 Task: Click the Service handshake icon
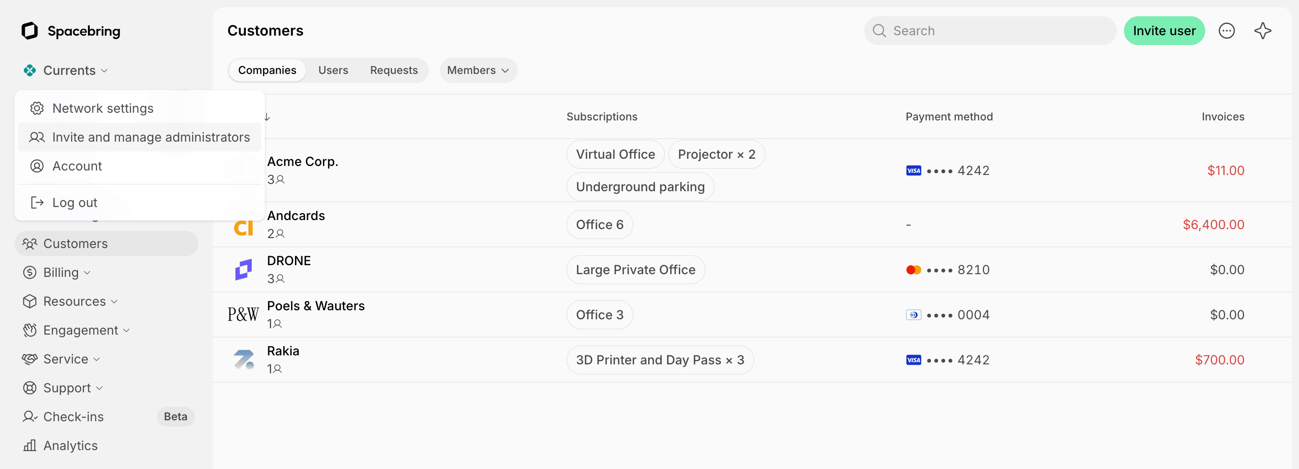click(x=30, y=359)
